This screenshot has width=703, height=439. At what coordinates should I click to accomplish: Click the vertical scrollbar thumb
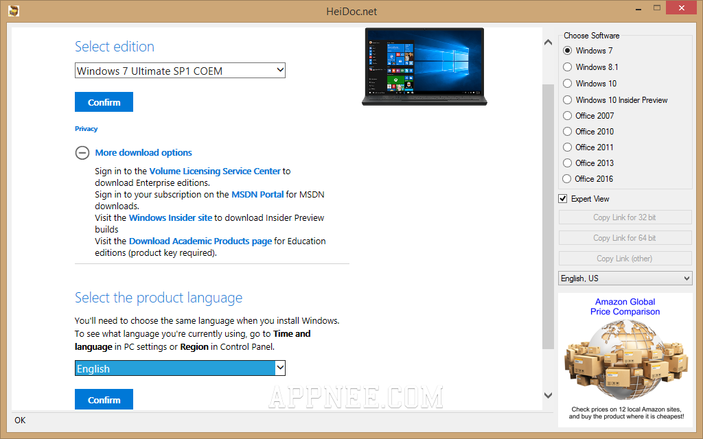point(548,216)
